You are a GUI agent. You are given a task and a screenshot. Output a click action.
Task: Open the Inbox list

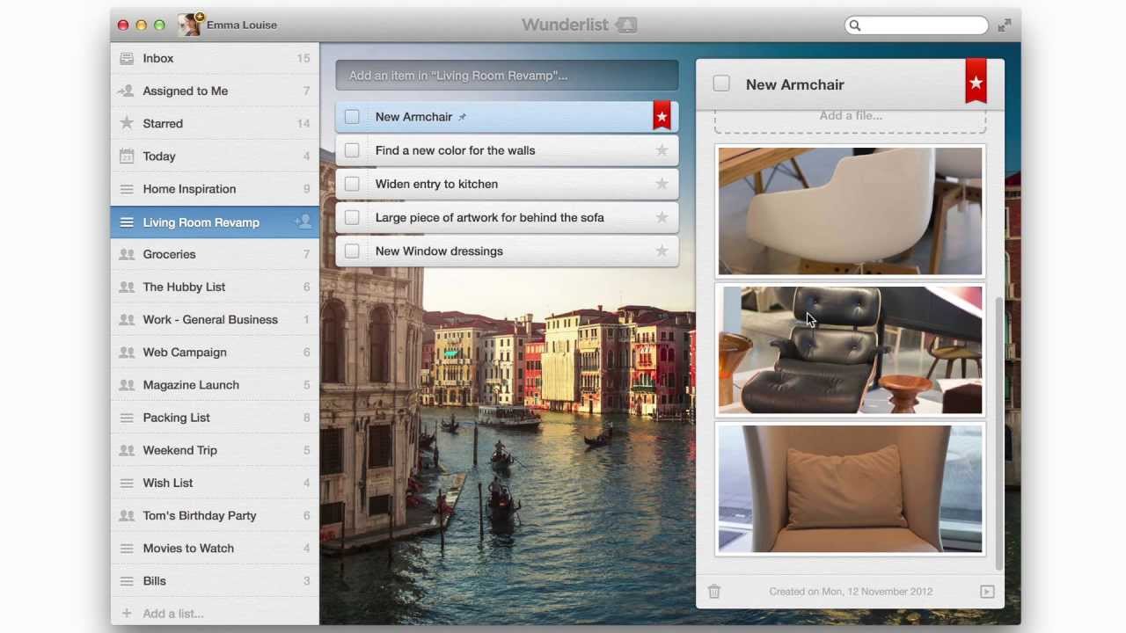(215, 58)
